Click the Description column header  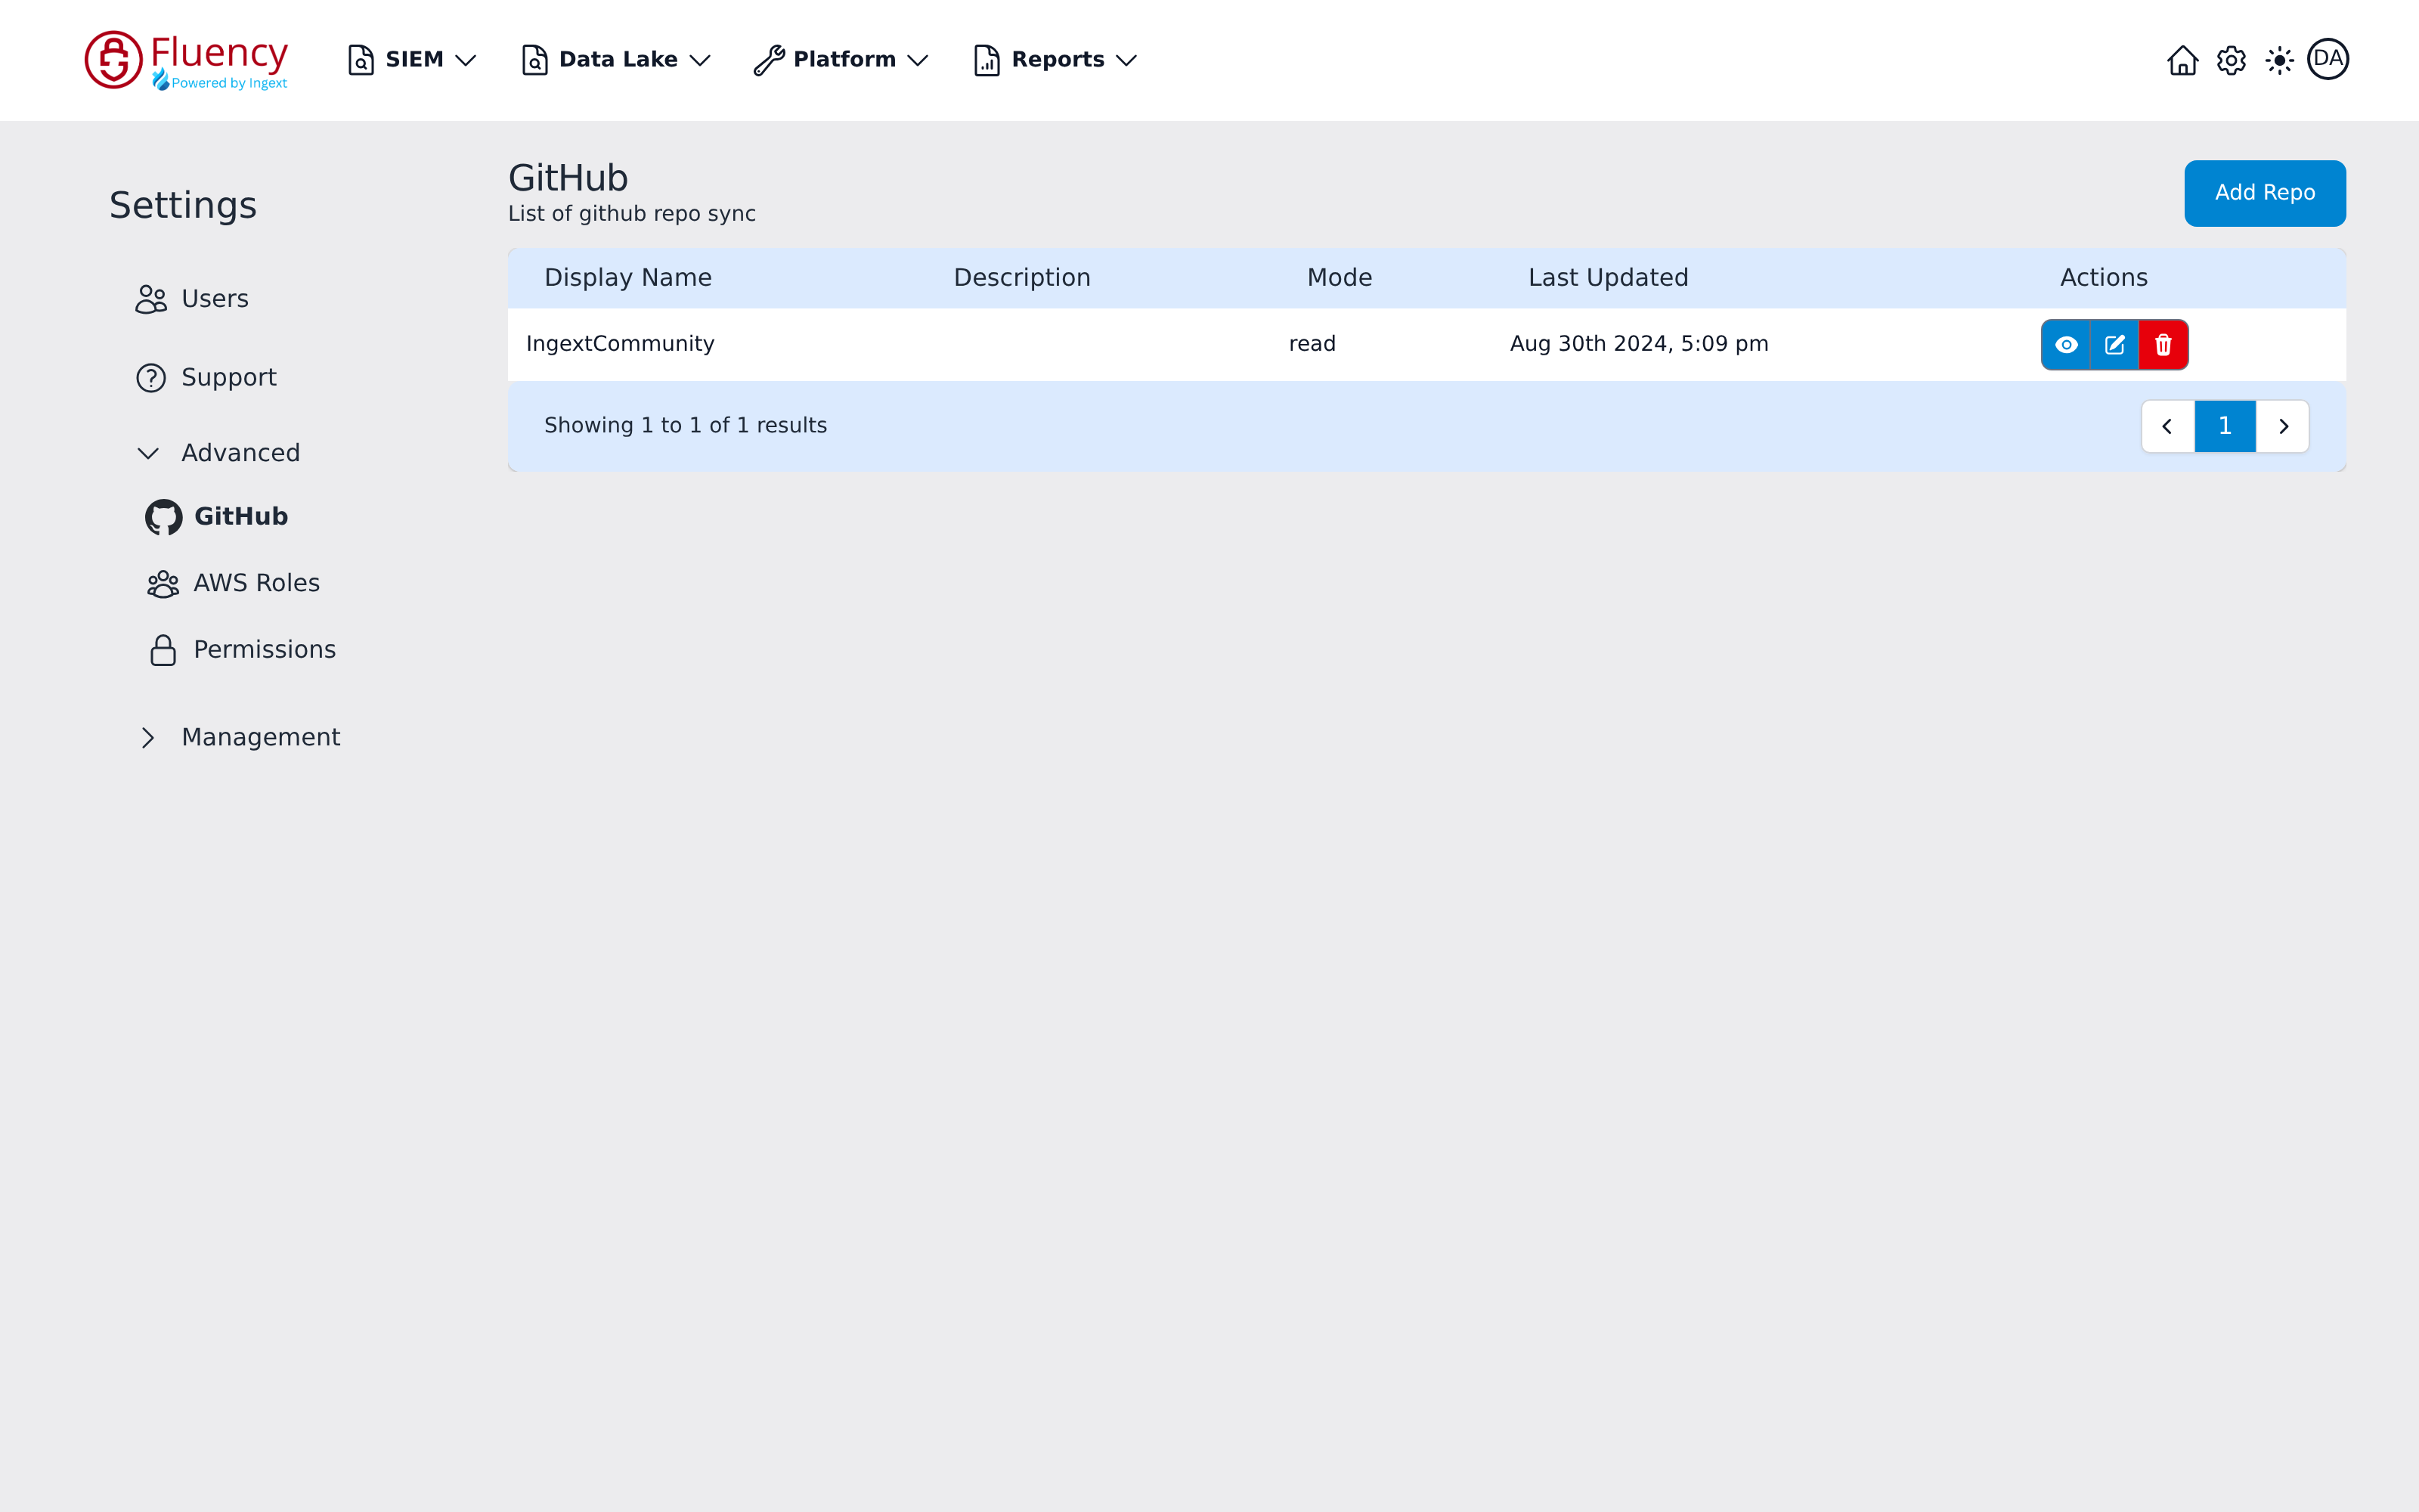click(1021, 278)
